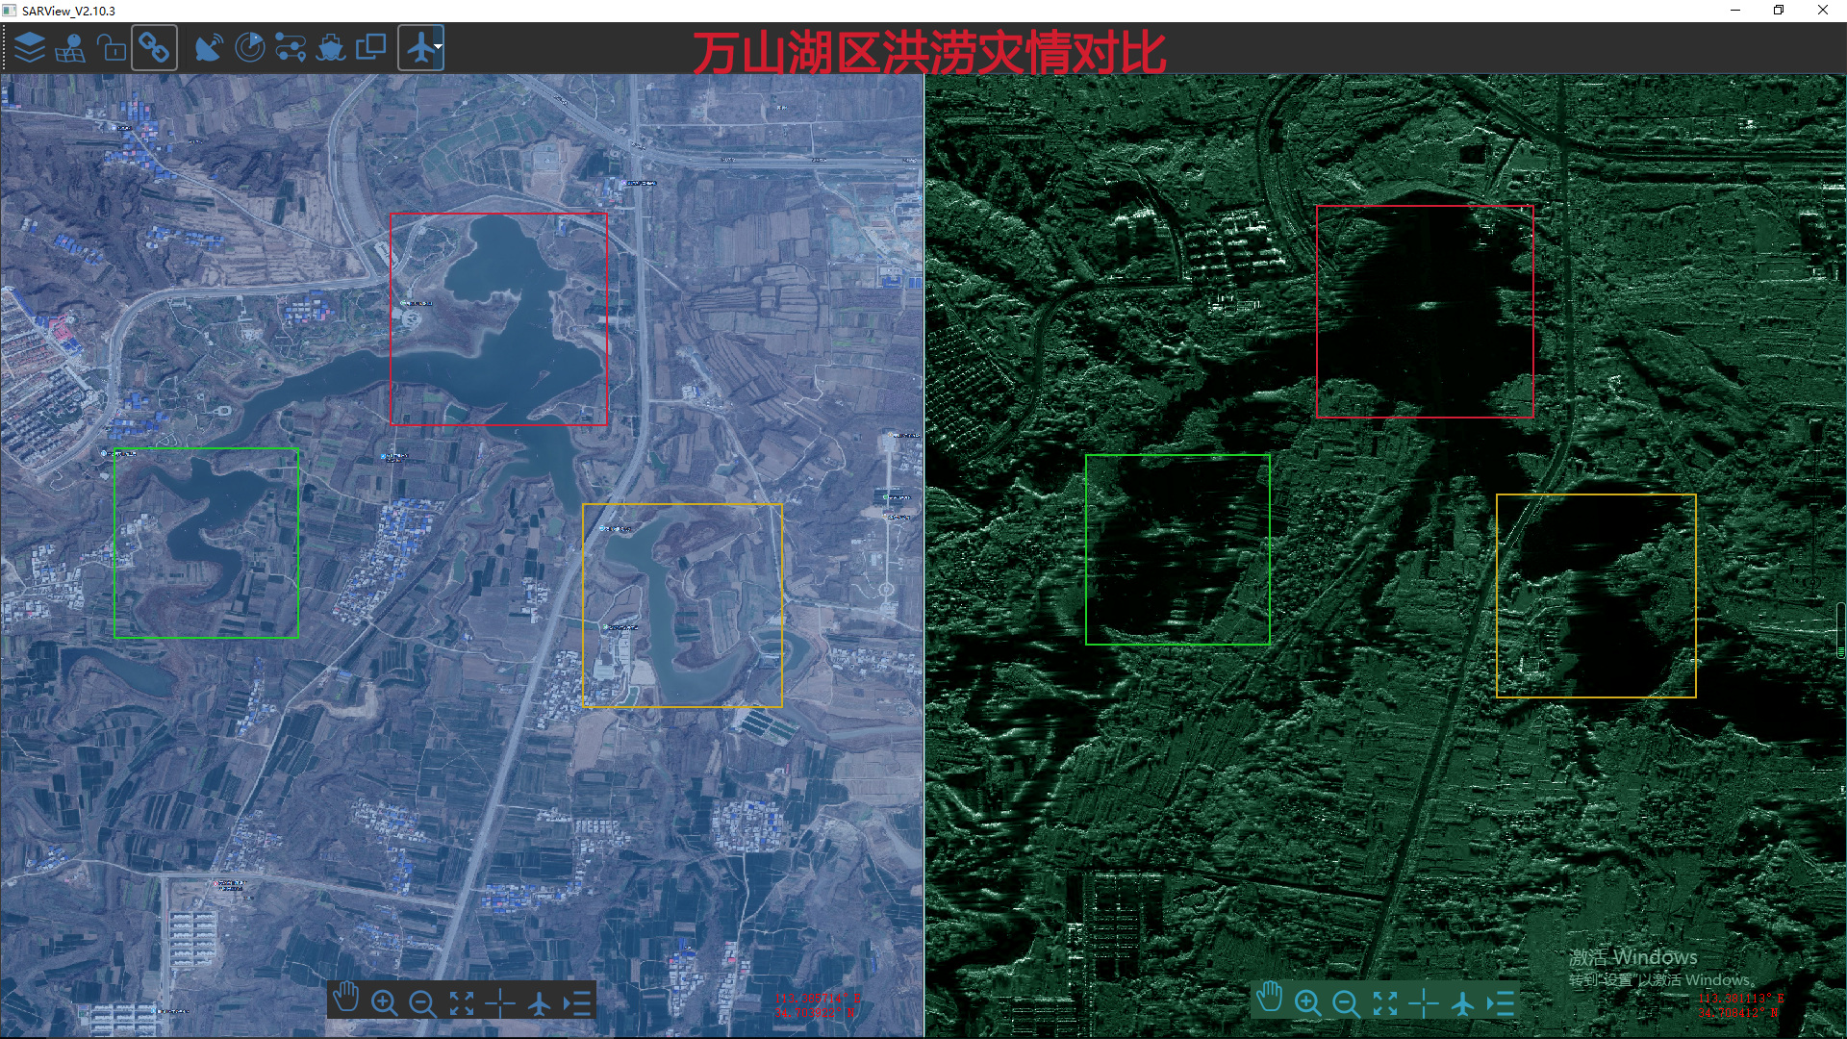Click the map pin location icon

[70, 47]
